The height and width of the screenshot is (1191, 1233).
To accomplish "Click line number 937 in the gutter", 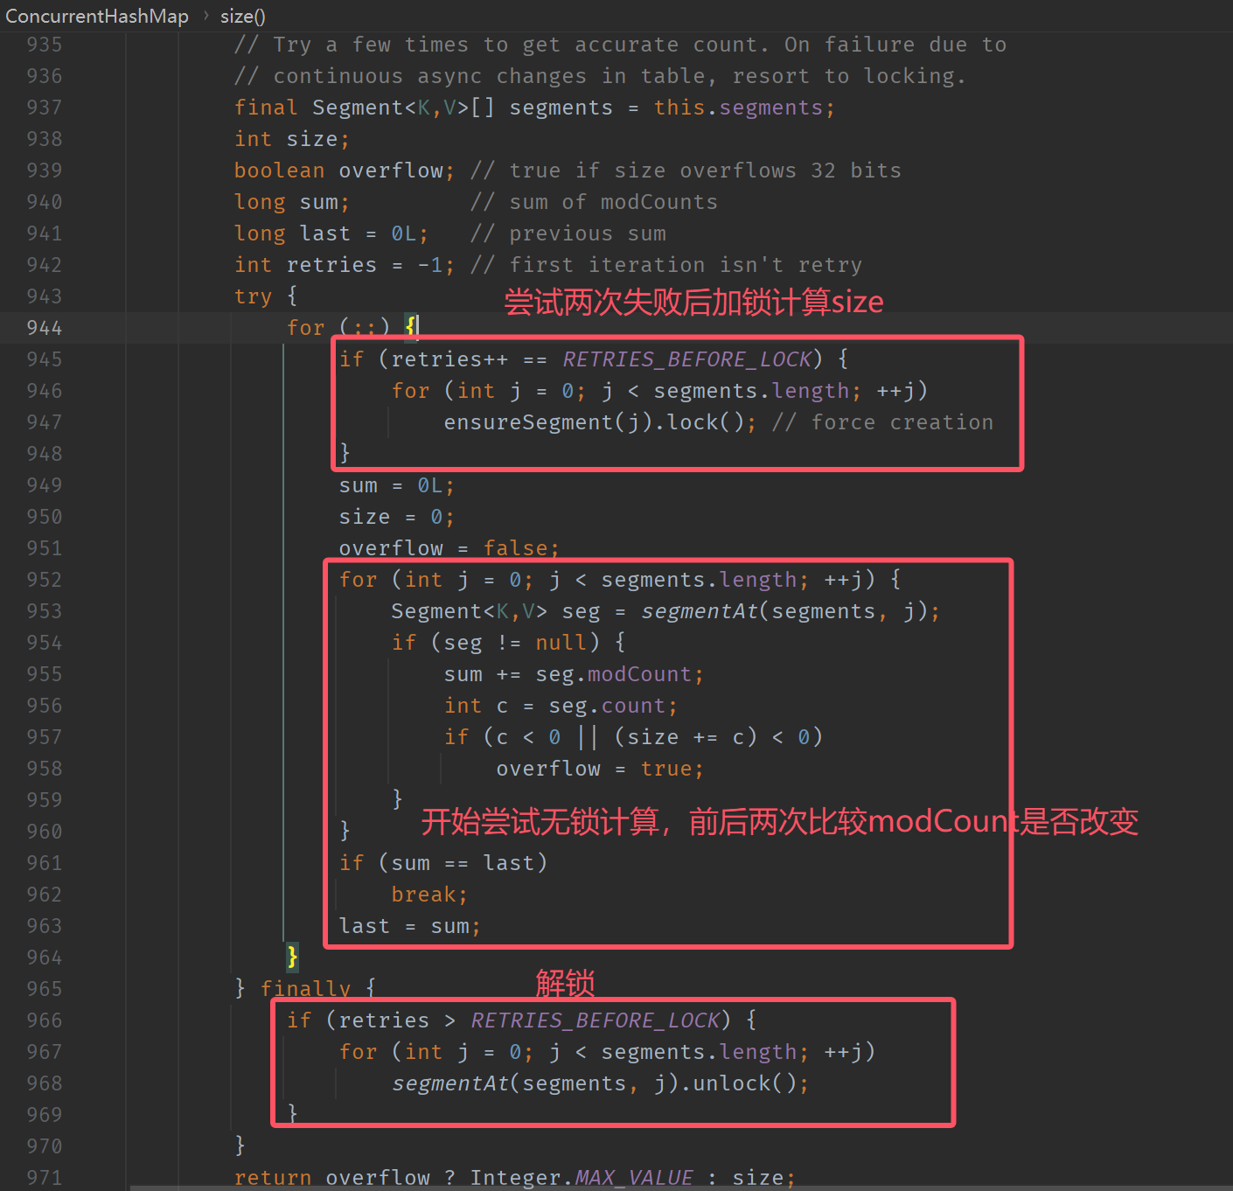I will coord(45,108).
